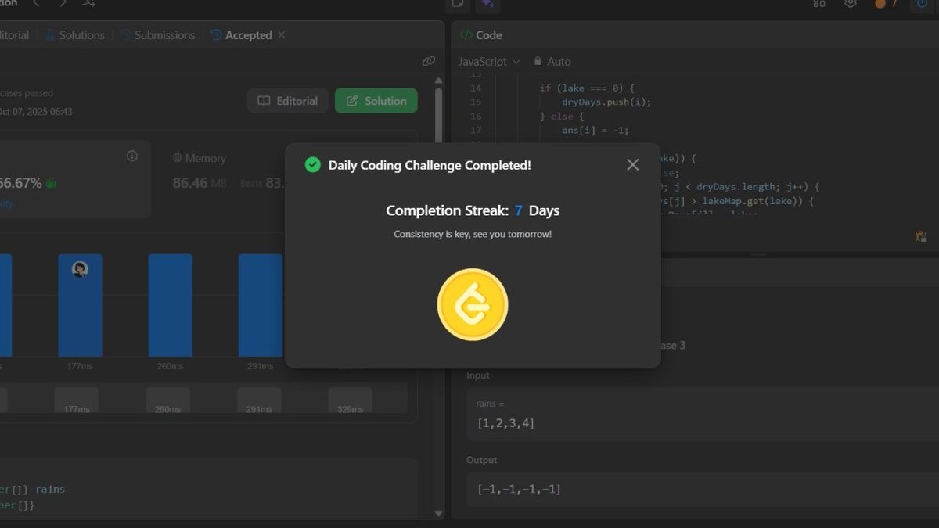Click the 291ms bar in the runtime chart
939x528 pixels.
261,305
